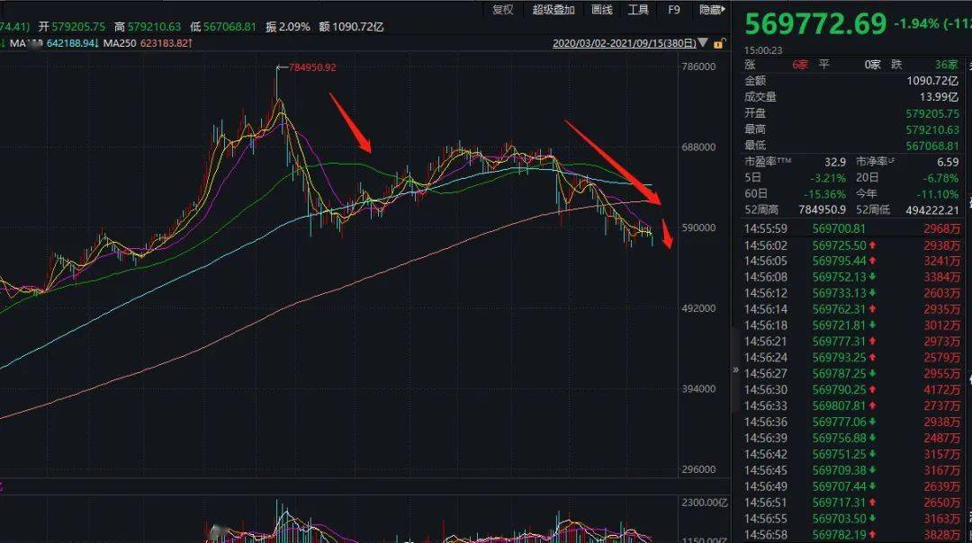Click the up arrow icon in 14:56:02 row
Screen dimensions: 972x543
click(871, 245)
